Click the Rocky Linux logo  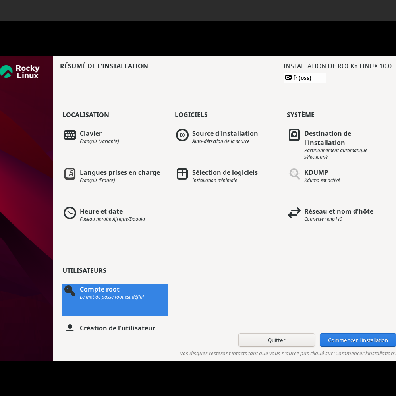20,72
